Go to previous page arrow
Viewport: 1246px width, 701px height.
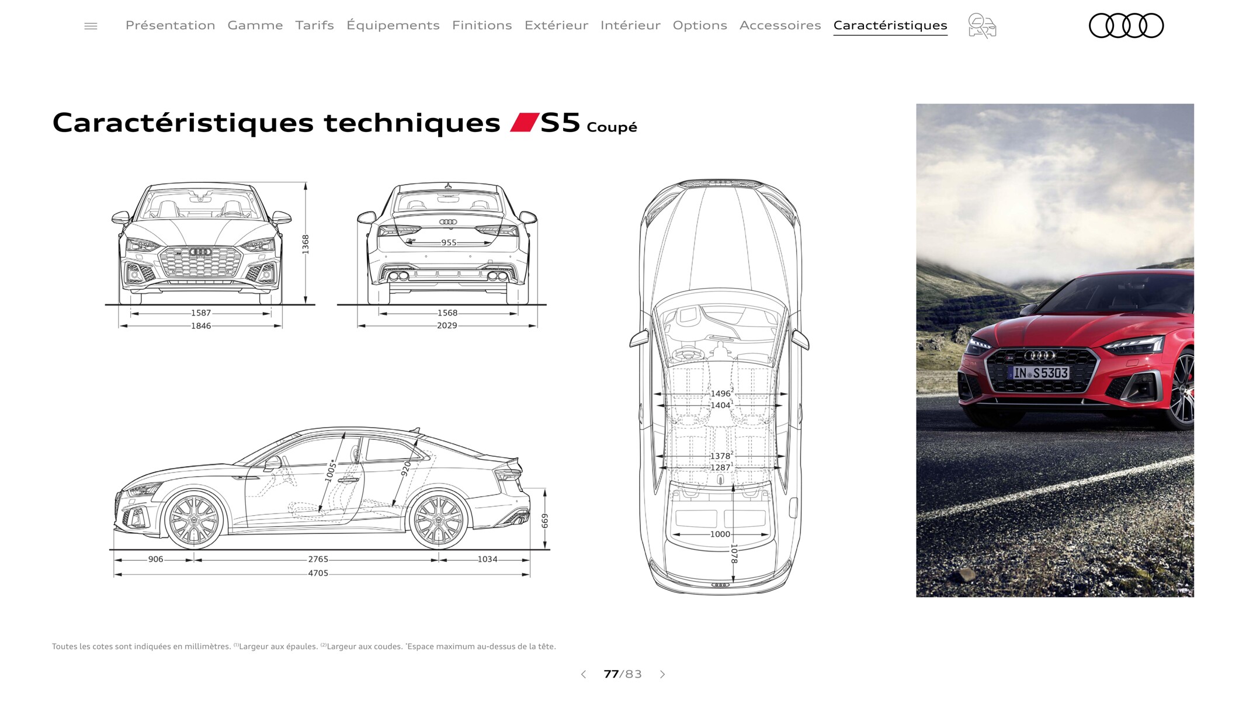click(x=583, y=674)
